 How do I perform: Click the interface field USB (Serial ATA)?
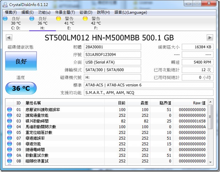click(112, 62)
